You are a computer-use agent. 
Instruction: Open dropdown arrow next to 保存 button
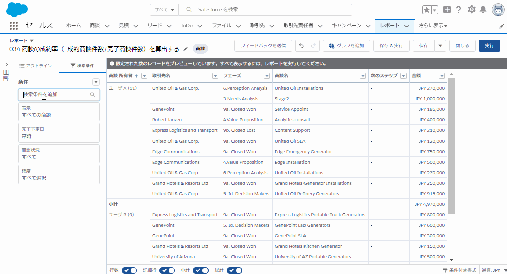(x=440, y=46)
